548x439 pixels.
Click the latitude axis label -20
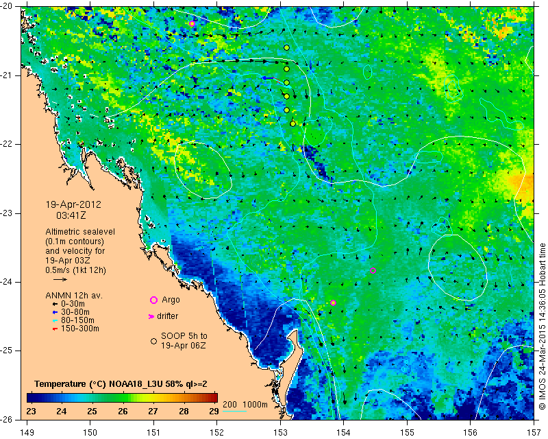coord(7,6)
